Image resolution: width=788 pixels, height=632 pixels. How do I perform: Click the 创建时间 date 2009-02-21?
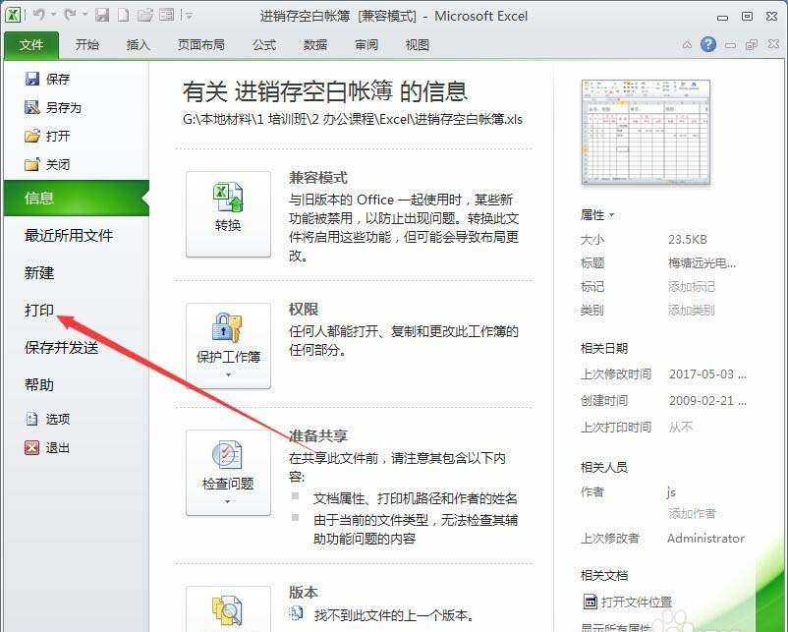pyautogui.click(x=707, y=401)
